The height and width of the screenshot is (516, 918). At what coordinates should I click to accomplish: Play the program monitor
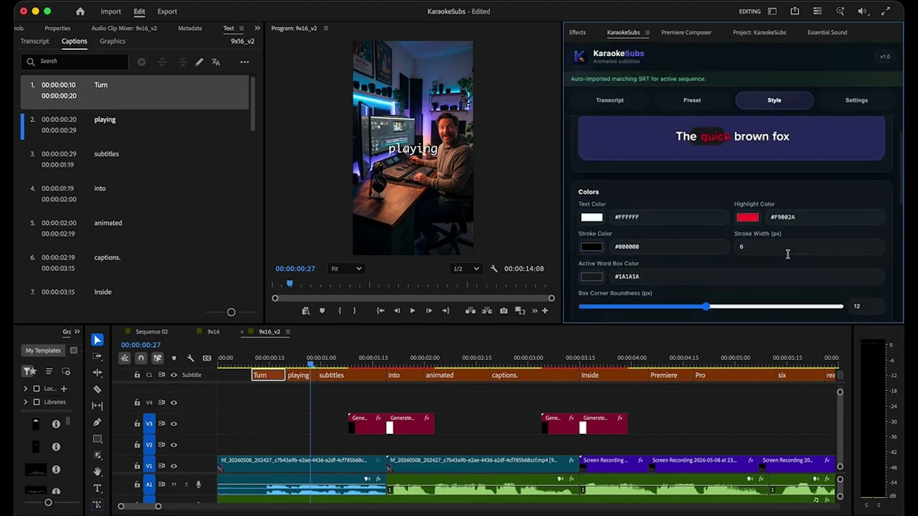click(x=412, y=311)
